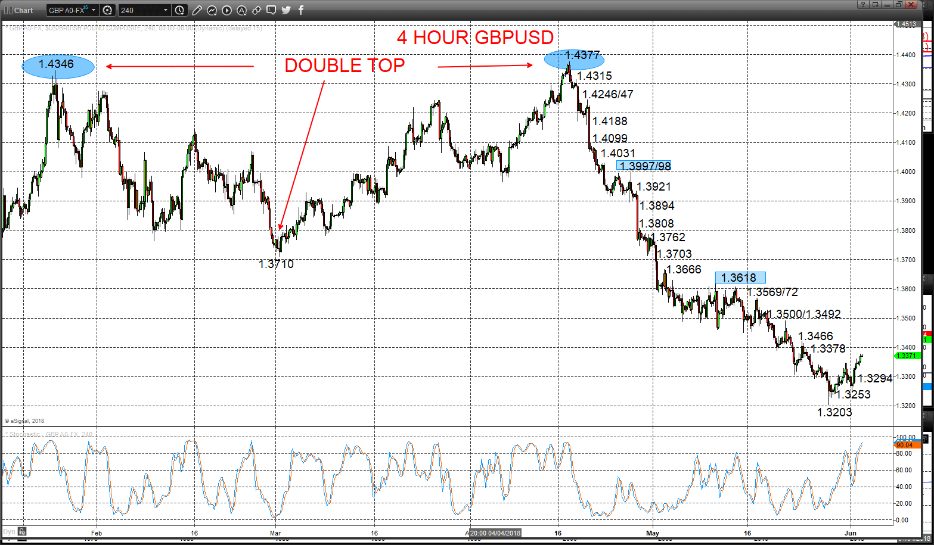The image size is (934, 545).
Task: Select the pencil drawing tools icon
Action: [x=197, y=10]
